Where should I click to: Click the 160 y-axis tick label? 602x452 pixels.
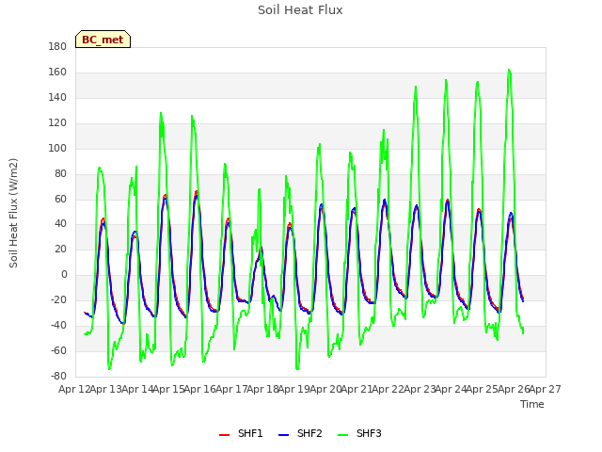coord(57,73)
